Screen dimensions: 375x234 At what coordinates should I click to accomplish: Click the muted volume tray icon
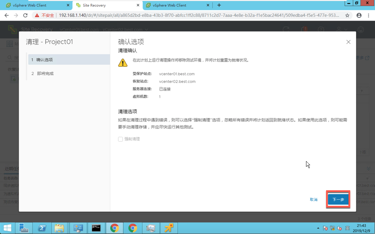[339, 228]
